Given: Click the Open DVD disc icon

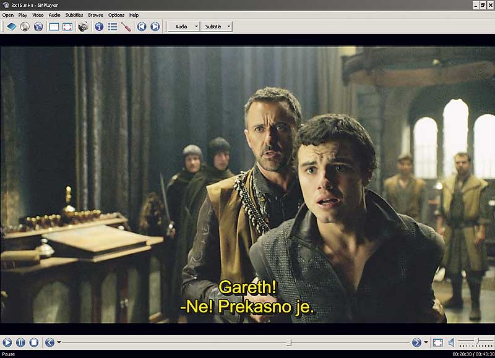Looking at the screenshot, I should click(25, 27).
